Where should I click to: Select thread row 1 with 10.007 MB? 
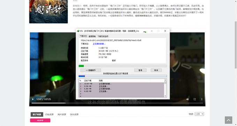121,84
